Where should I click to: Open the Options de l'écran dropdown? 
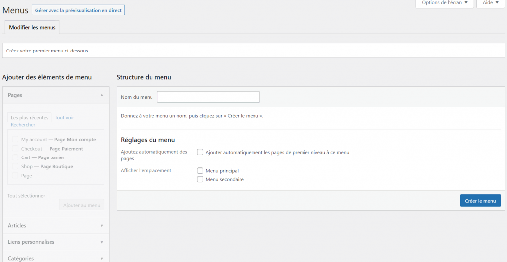pyautogui.click(x=445, y=3)
